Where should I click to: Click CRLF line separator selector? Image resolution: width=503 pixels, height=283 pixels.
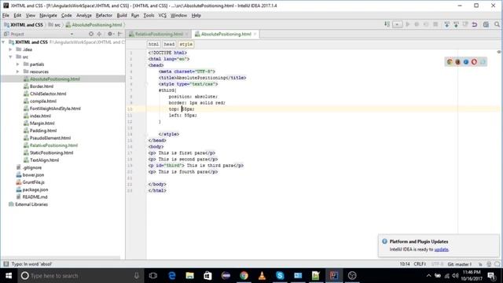pyautogui.click(x=420, y=264)
